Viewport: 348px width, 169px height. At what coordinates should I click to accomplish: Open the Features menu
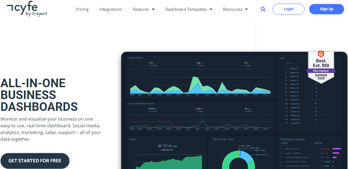coord(144,9)
